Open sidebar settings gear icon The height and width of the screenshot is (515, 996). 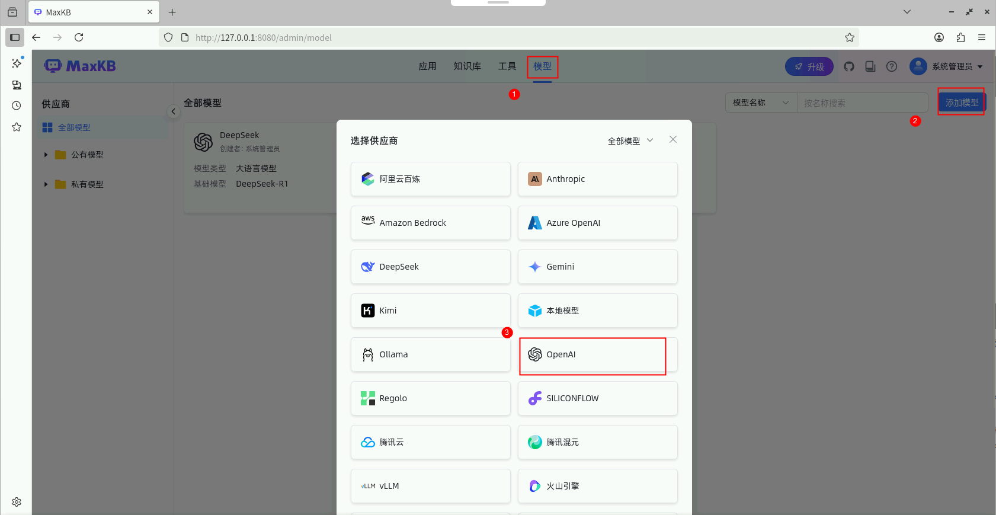pos(17,502)
